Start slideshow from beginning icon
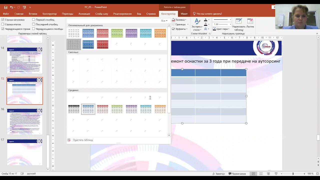The image size is (320, 180). (24, 7)
